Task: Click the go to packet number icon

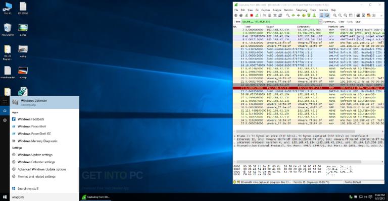Action: pyautogui.click(x=304, y=15)
